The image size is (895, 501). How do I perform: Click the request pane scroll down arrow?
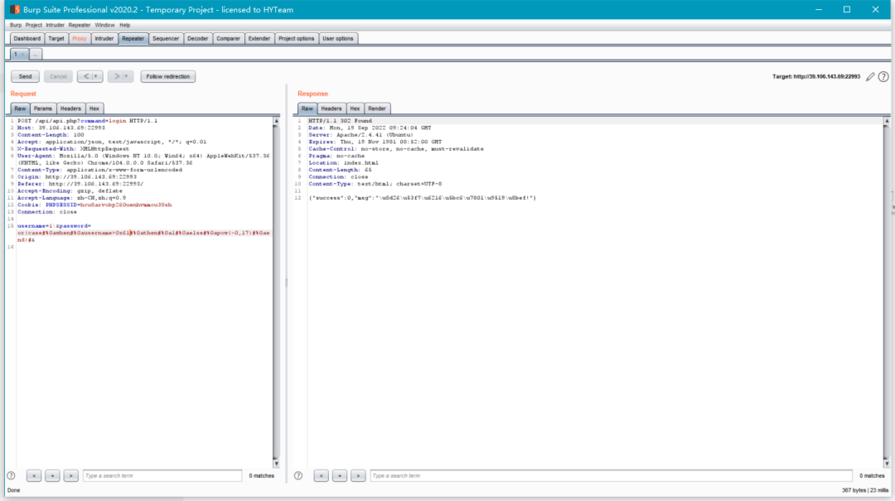(x=276, y=464)
